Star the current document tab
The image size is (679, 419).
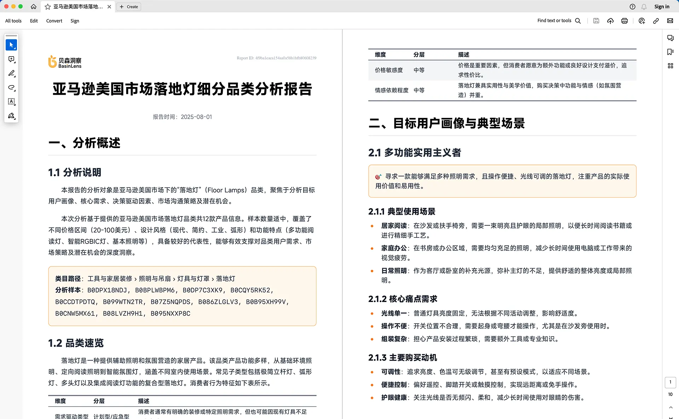click(x=48, y=7)
